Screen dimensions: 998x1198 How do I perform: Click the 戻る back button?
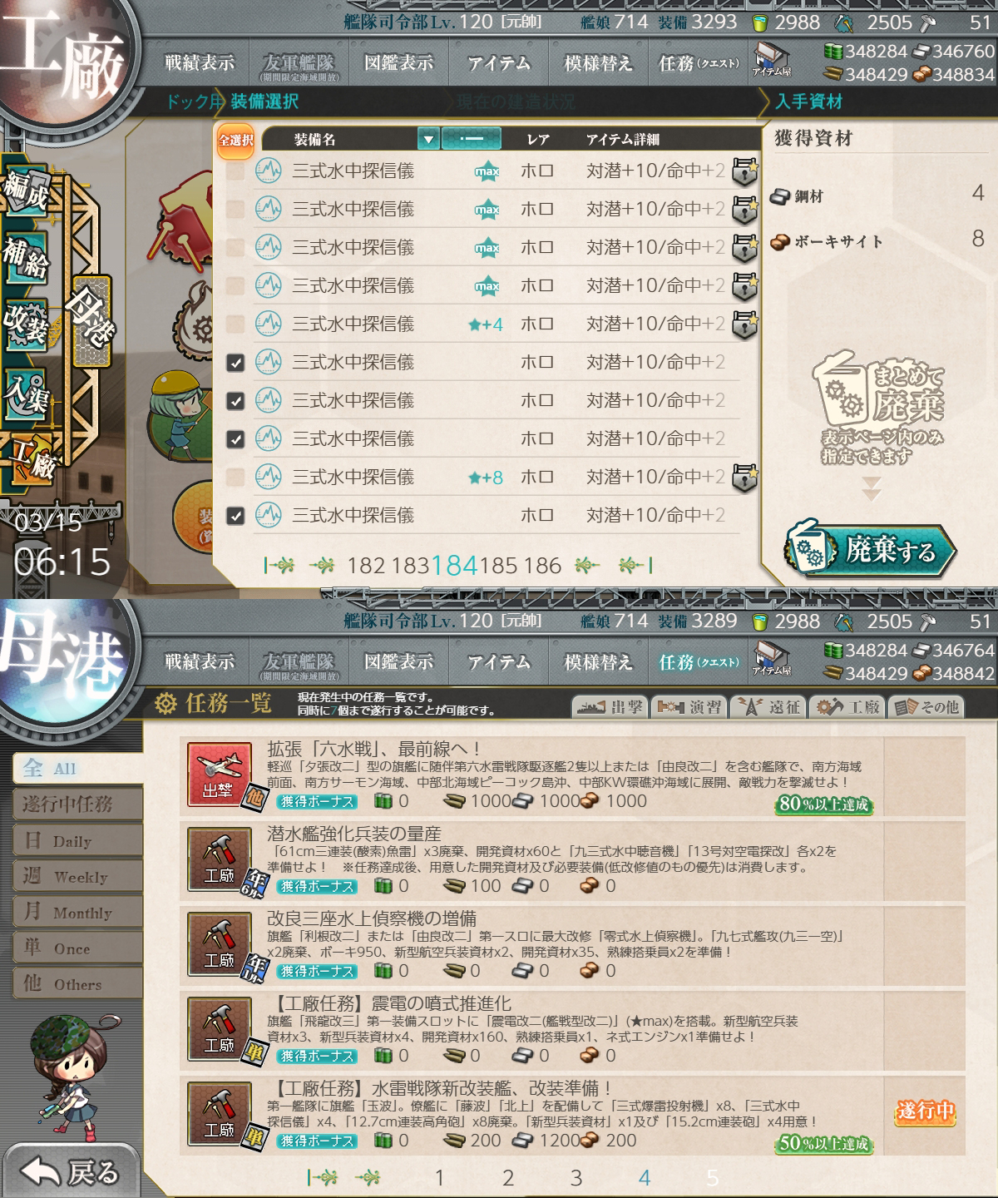click(69, 1172)
